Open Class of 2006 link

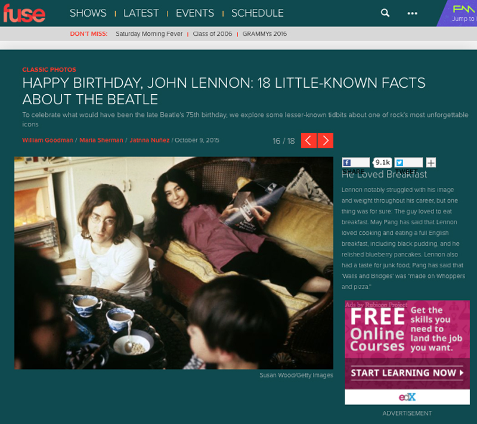212,34
